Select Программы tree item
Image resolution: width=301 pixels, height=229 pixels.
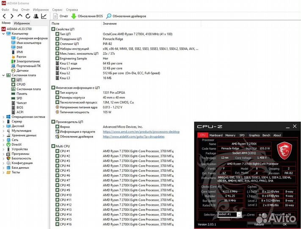pyautogui.click(x=18, y=154)
